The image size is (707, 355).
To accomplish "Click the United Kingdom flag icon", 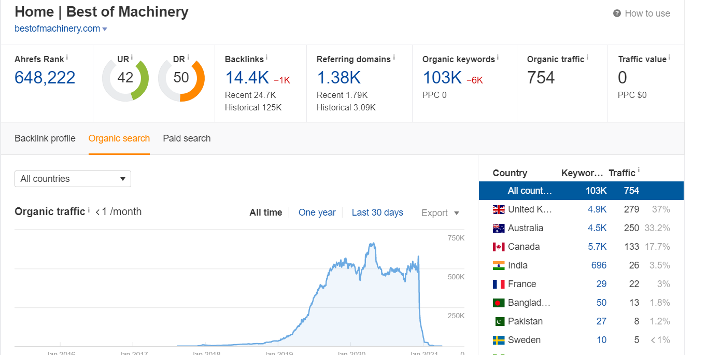I will (x=499, y=209).
